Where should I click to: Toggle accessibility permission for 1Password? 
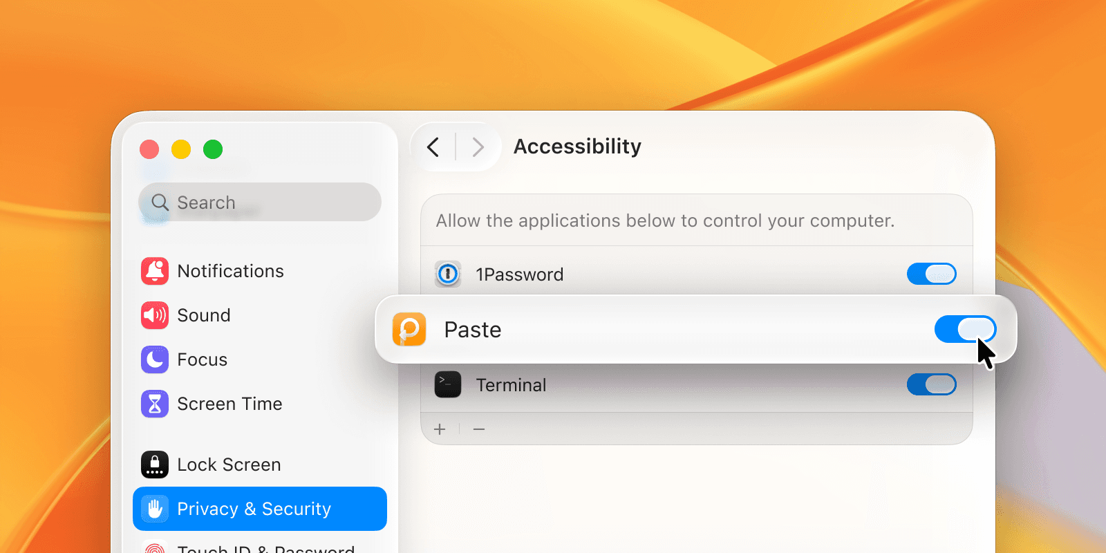pos(931,274)
